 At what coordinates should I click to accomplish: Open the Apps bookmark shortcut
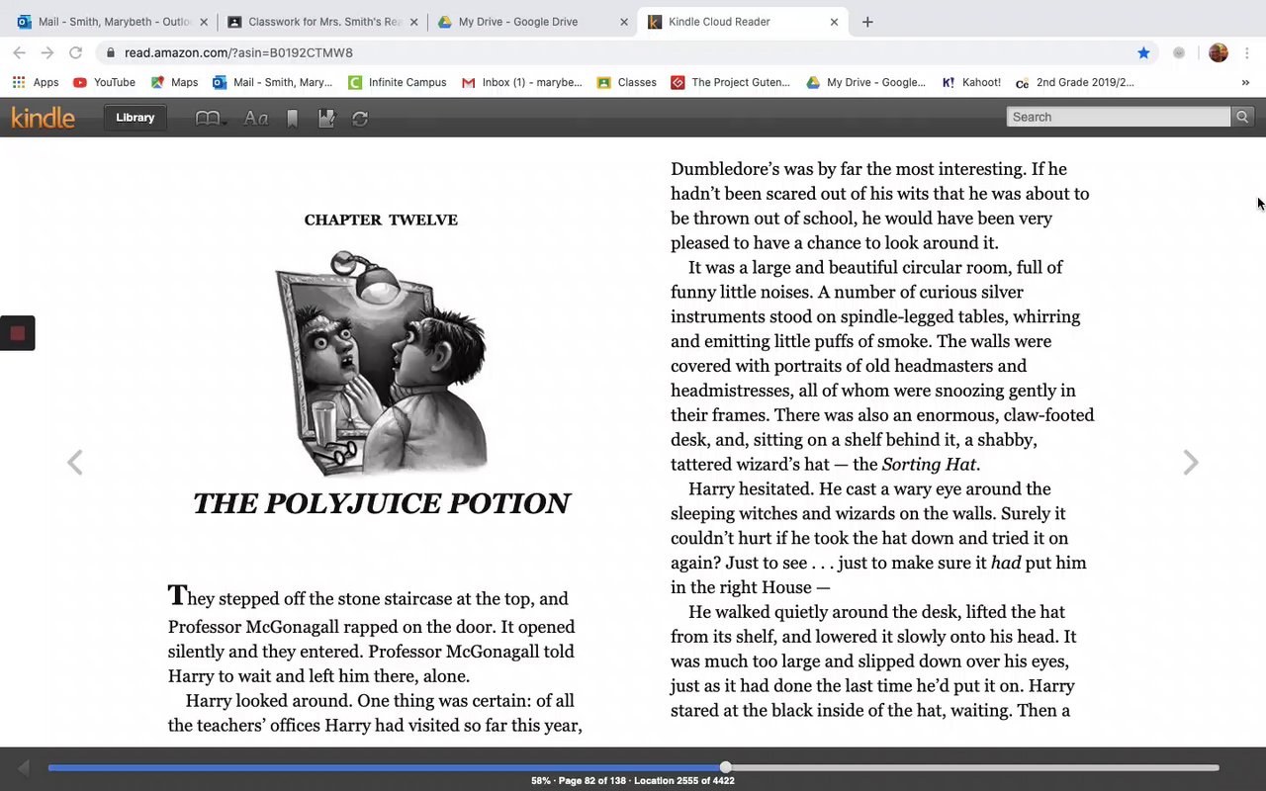point(36,82)
